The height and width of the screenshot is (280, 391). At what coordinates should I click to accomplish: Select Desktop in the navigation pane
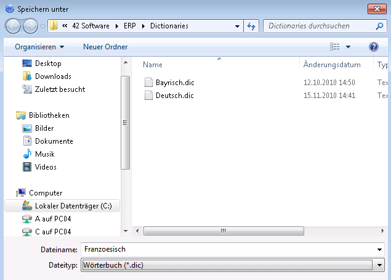(48, 64)
